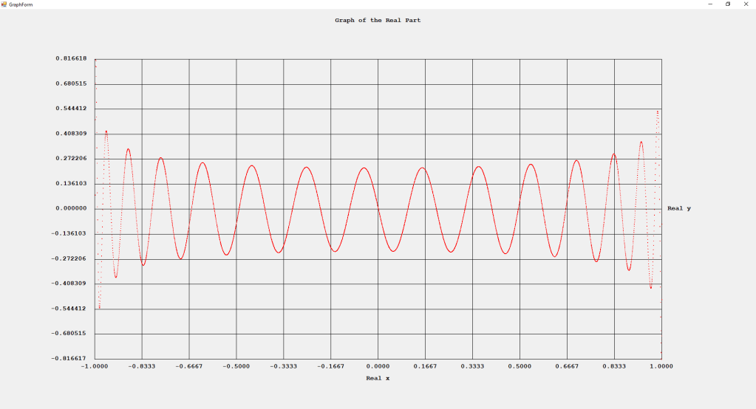Click the GraphForm title bar text
Viewport: 756px width, 409px height.
[x=21, y=4]
